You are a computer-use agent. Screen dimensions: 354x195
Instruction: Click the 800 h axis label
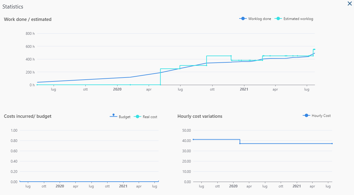(30, 34)
